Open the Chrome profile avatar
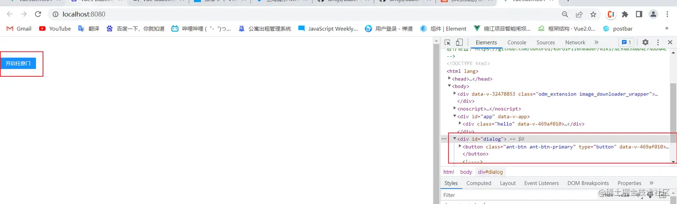Viewport: 677px width, 204px height. (x=653, y=14)
